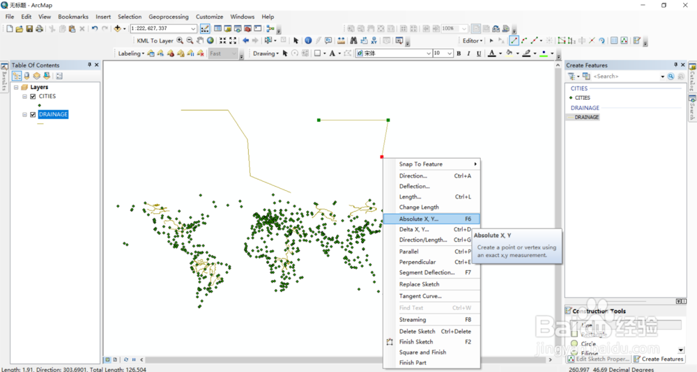Select Finish Sketch in context menu

coord(431,342)
